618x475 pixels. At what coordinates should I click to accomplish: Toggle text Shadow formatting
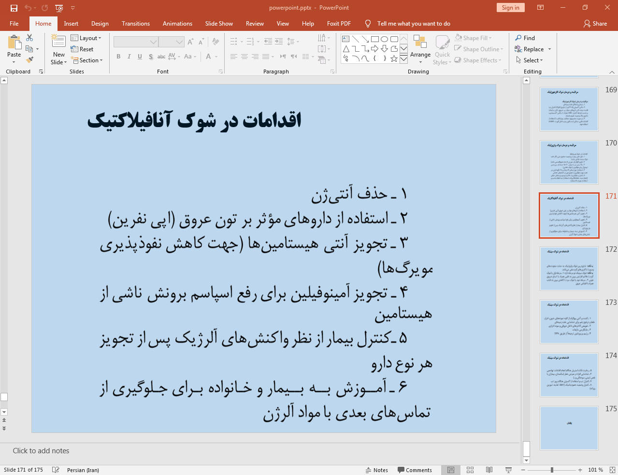[151, 57]
